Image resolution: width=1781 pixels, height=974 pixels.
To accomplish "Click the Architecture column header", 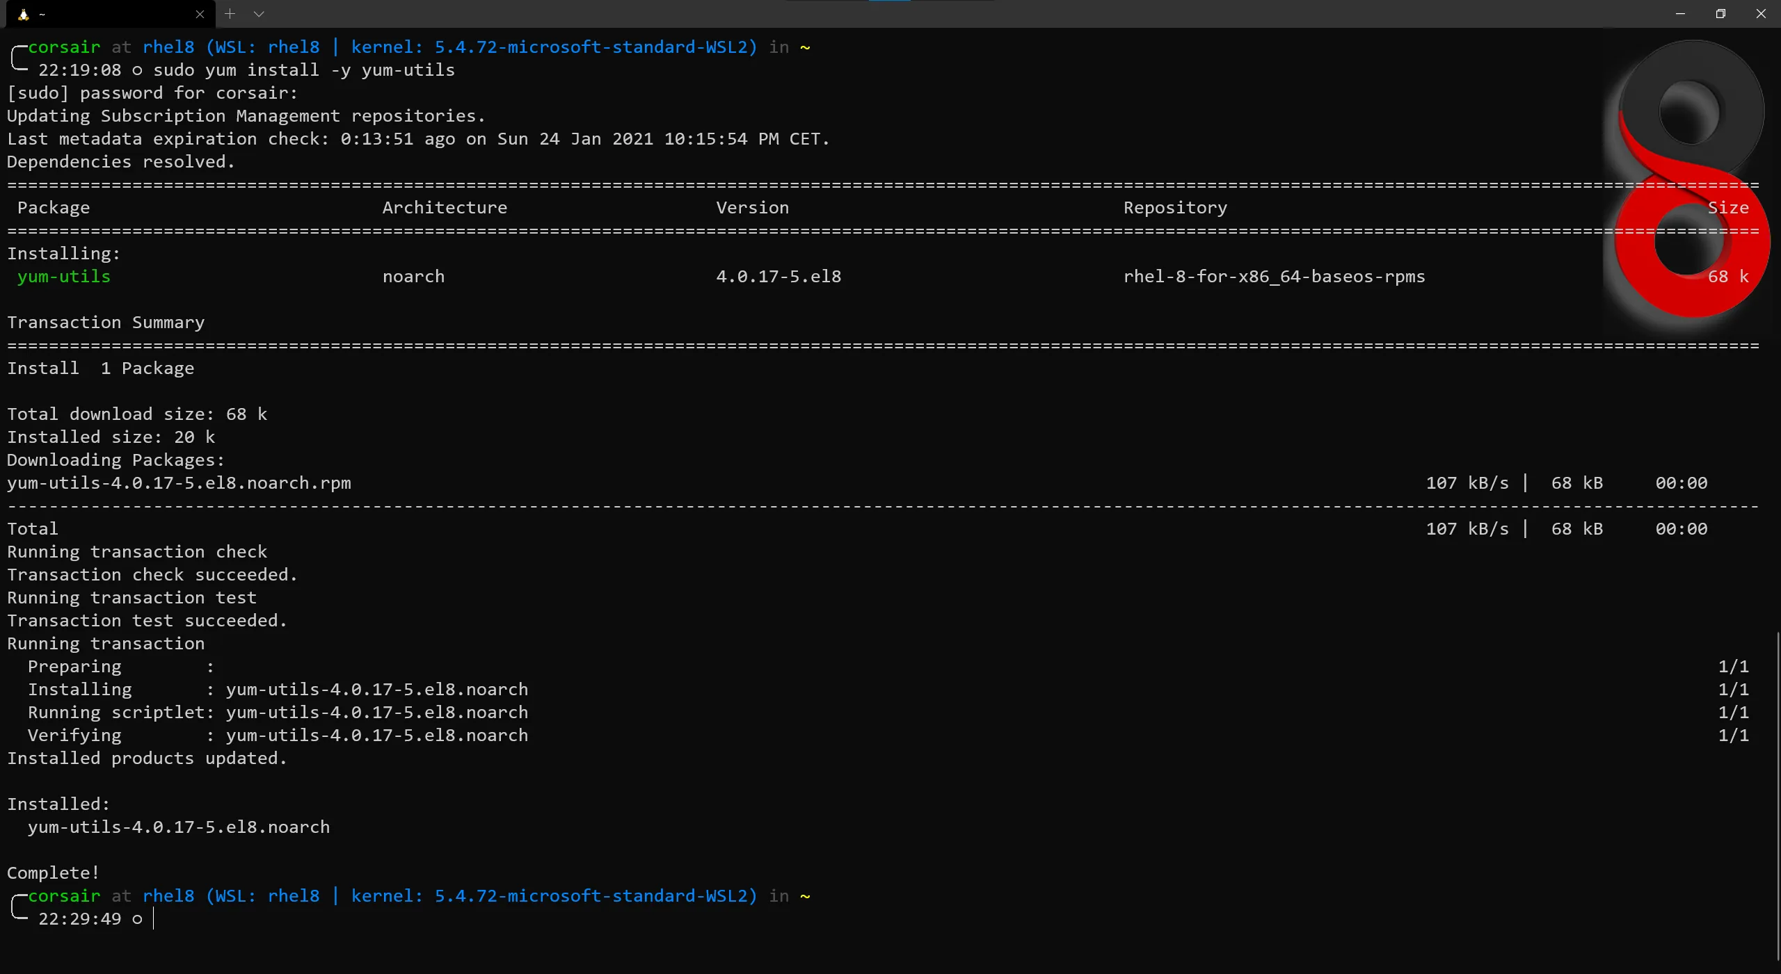I will tap(445, 208).
